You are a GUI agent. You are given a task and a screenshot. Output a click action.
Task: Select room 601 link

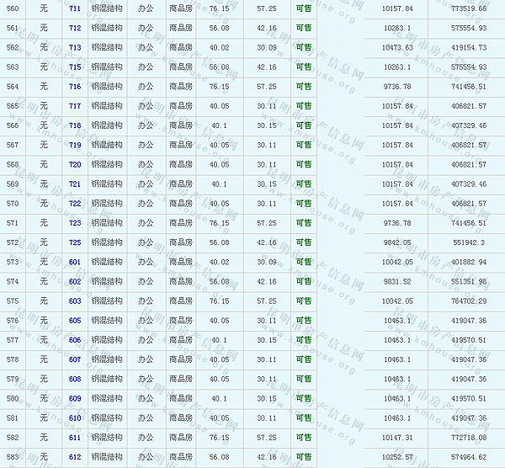pos(75,262)
